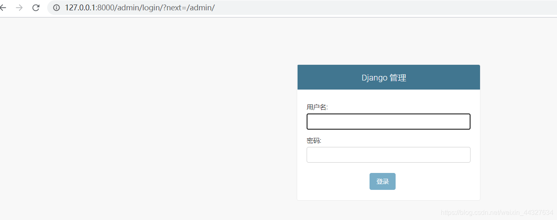View site information icon in address bar
Image resolution: width=557 pixels, height=220 pixels.
tap(57, 7)
